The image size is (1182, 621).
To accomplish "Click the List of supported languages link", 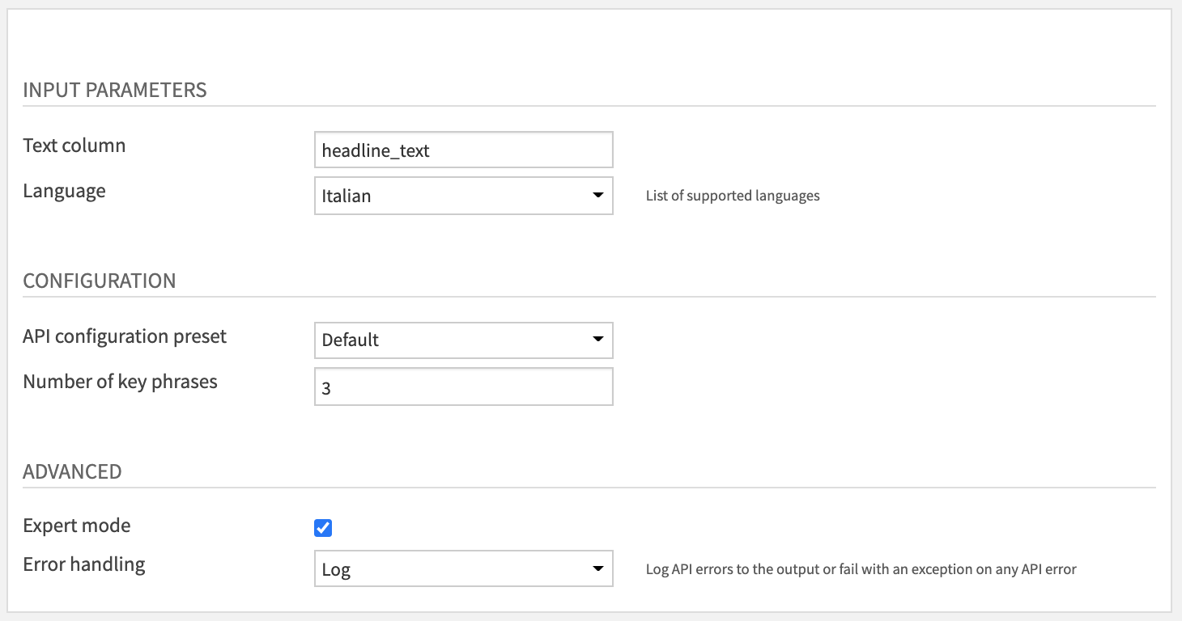I will coord(733,196).
